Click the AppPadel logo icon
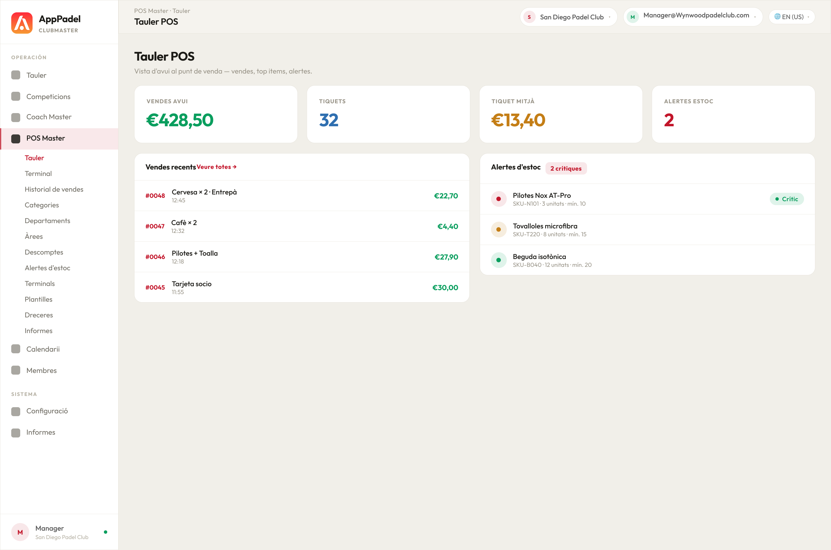Image resolution: width=831 pixels, height=550 pixels. pos(22,23)
